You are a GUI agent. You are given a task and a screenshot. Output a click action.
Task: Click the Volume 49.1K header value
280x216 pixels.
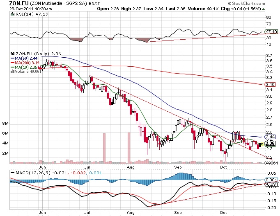203,9
